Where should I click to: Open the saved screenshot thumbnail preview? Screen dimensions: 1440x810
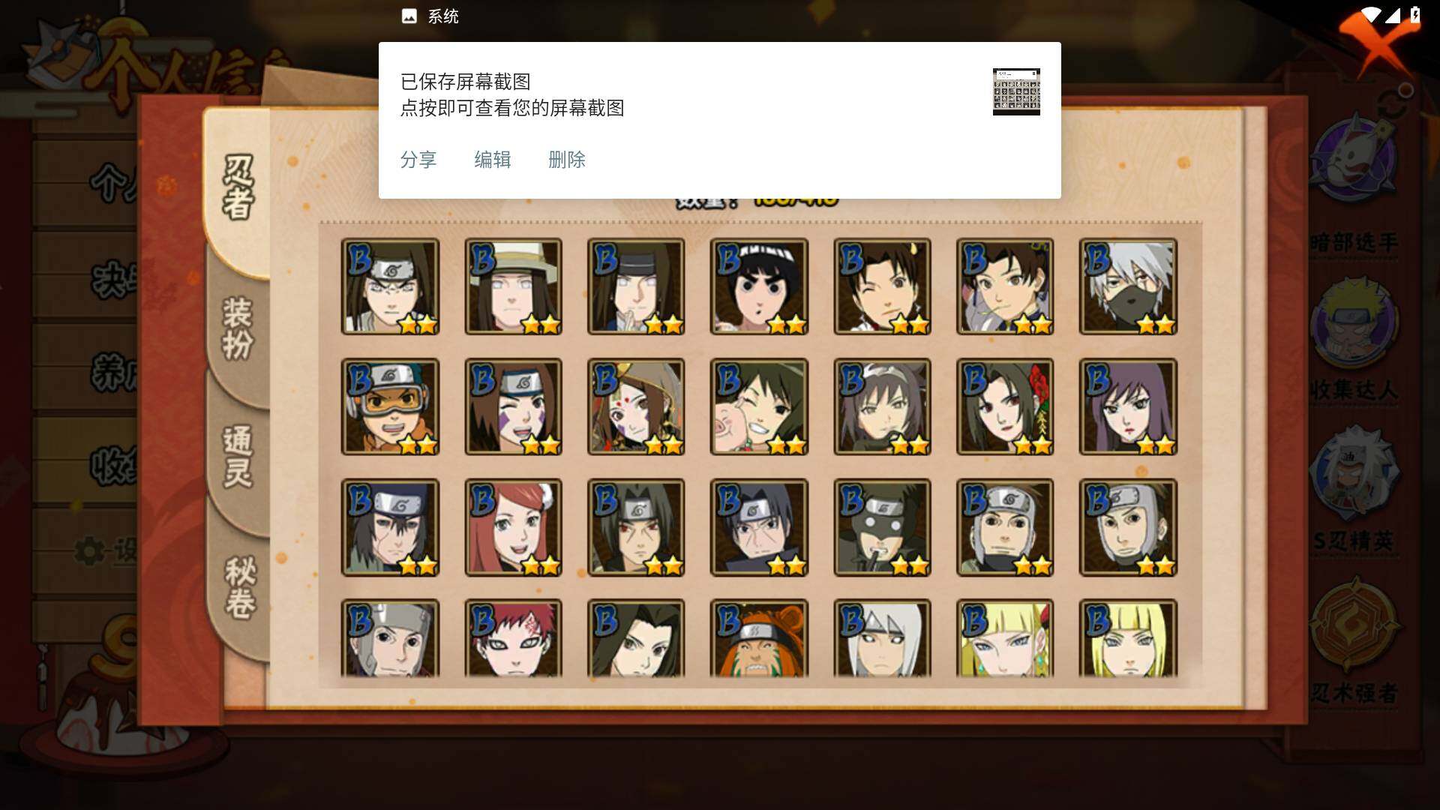point(1016,91)
